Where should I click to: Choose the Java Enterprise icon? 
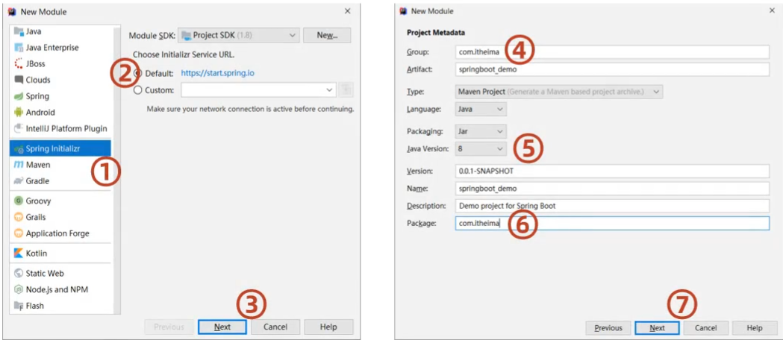pos(19,48)
